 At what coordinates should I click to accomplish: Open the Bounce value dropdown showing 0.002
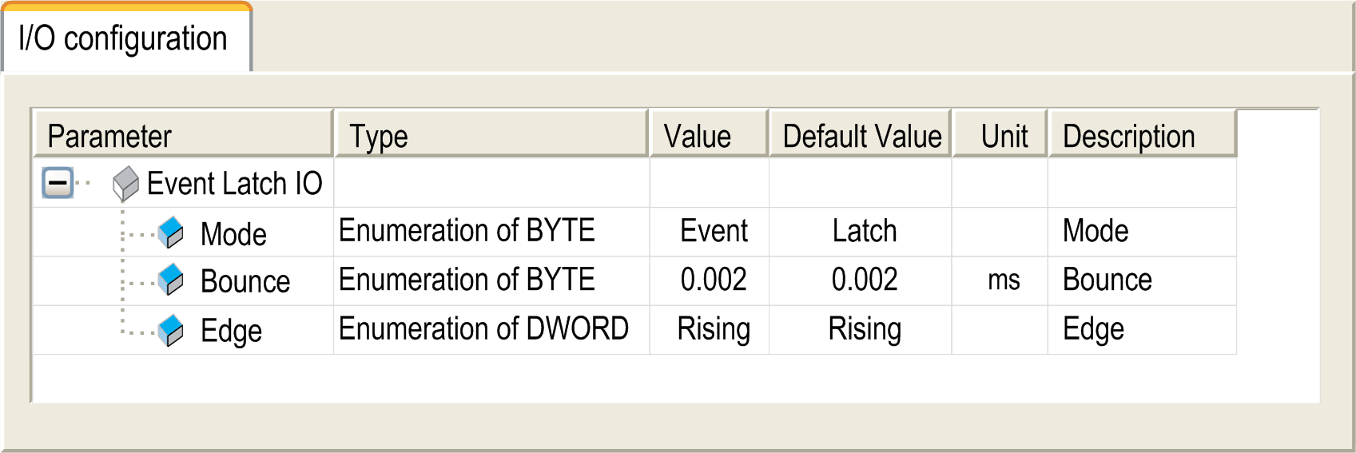coord(710,280)
